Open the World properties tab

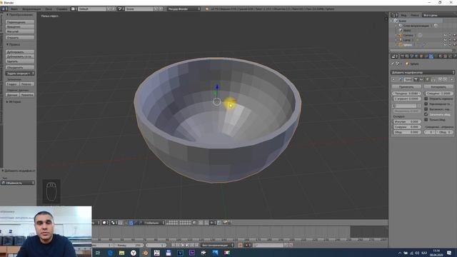[x=416, y=56]
